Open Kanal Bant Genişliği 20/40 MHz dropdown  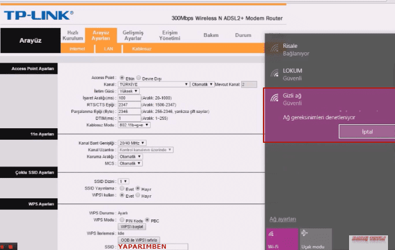pos(132,143)
